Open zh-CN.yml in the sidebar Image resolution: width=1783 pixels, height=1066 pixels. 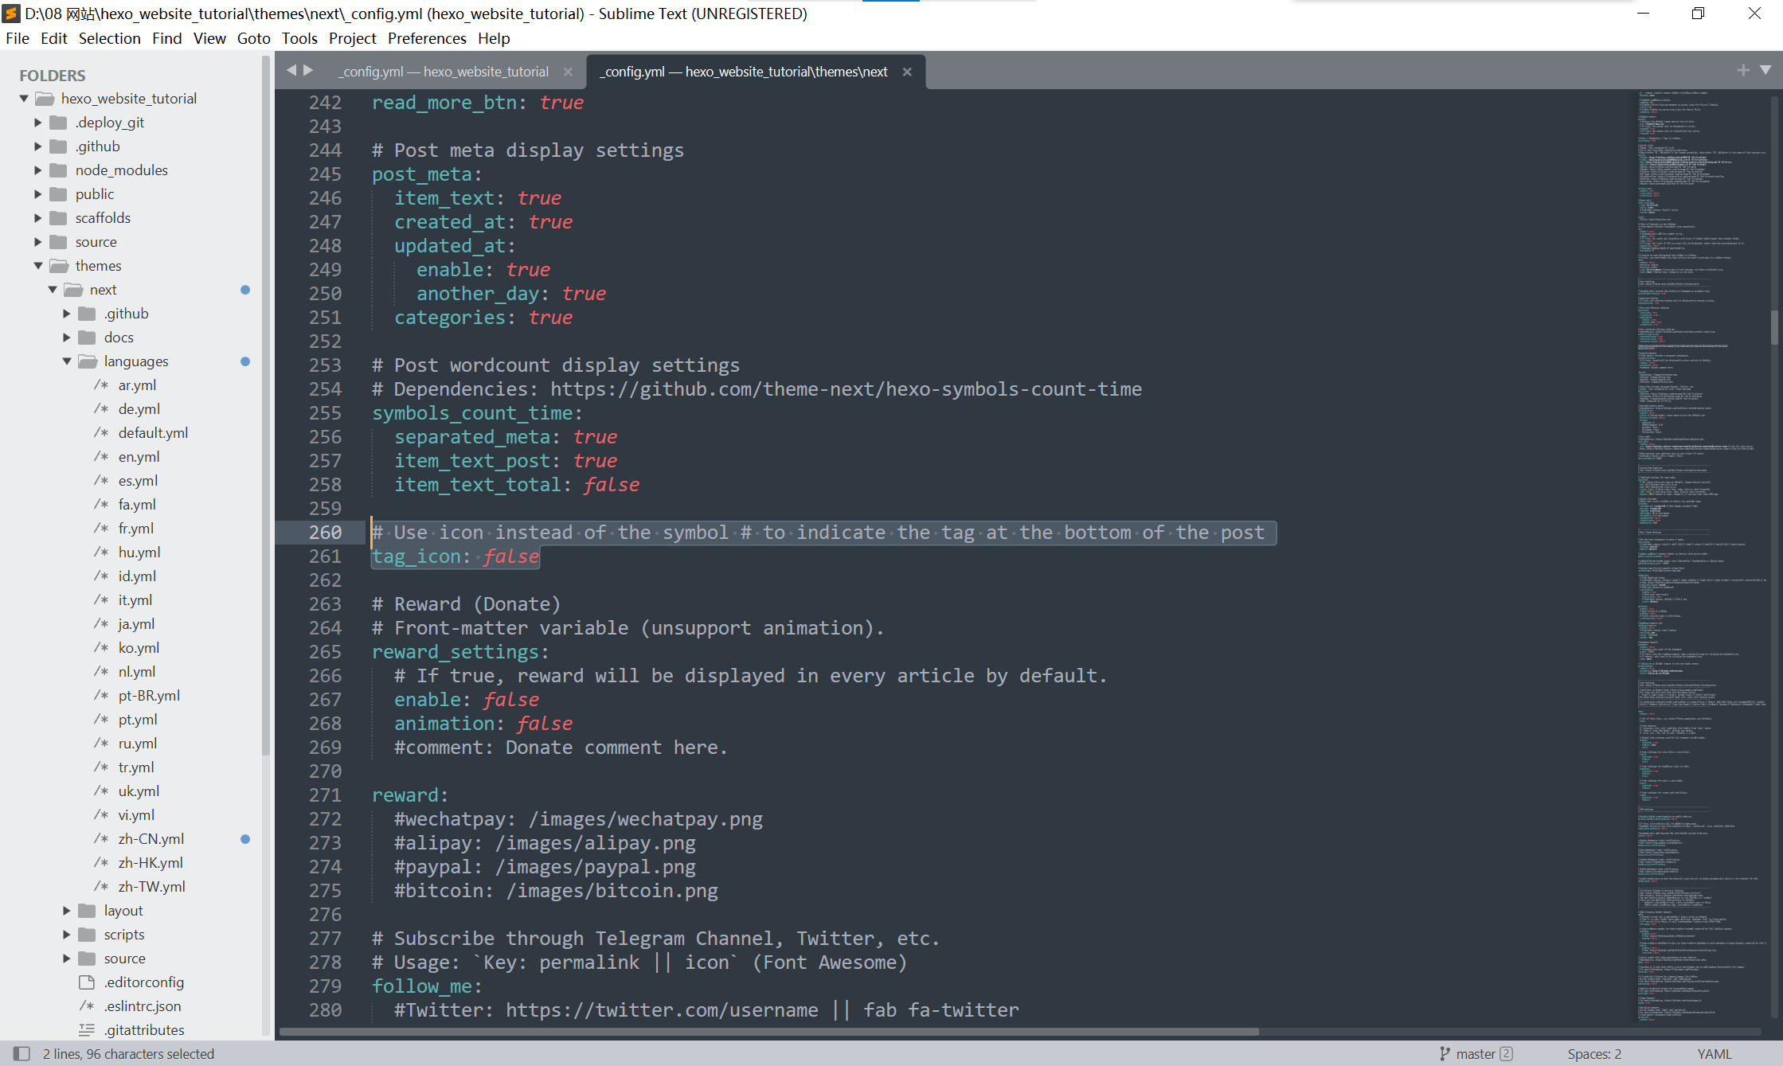(x=151, y=838)
